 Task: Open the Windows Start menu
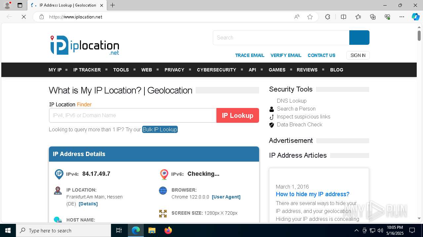coord(8,230)
